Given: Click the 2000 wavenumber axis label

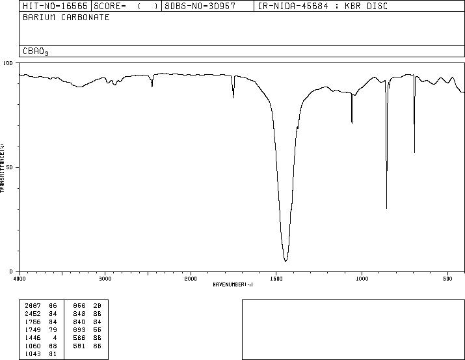Looking at the screenshot, I should pyautogui.click(x=191, y=279).
